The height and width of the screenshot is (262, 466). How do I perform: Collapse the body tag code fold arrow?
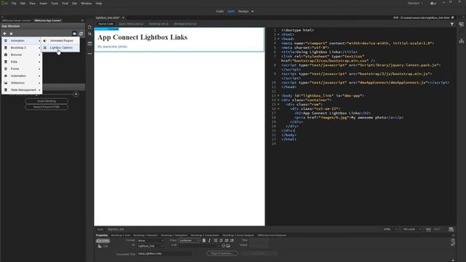278,95
